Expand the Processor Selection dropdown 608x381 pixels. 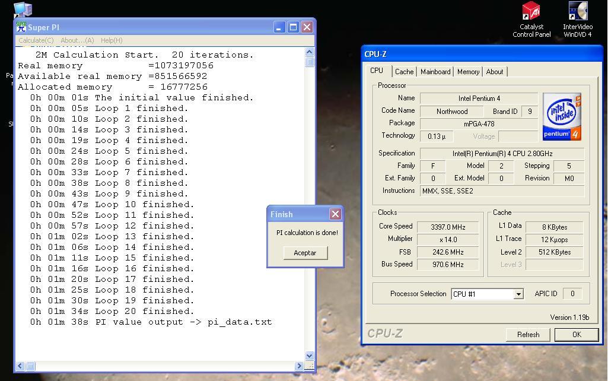click(x=518, y=294)
